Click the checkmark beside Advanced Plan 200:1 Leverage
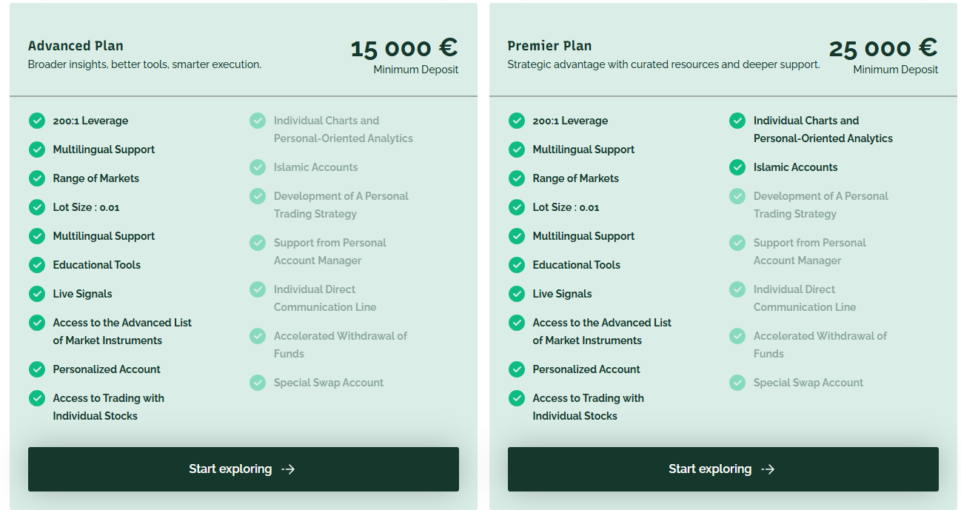The width and height of the screenshot is (961, 510). coord(37,121)
